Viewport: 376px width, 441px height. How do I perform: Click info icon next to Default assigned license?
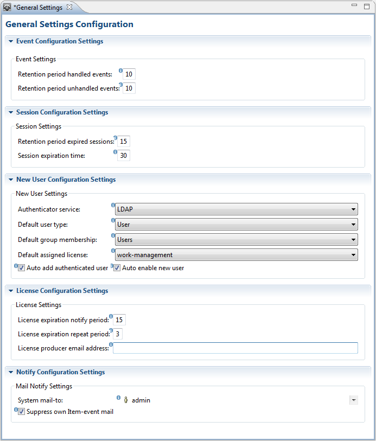click(x=113, y=251)
